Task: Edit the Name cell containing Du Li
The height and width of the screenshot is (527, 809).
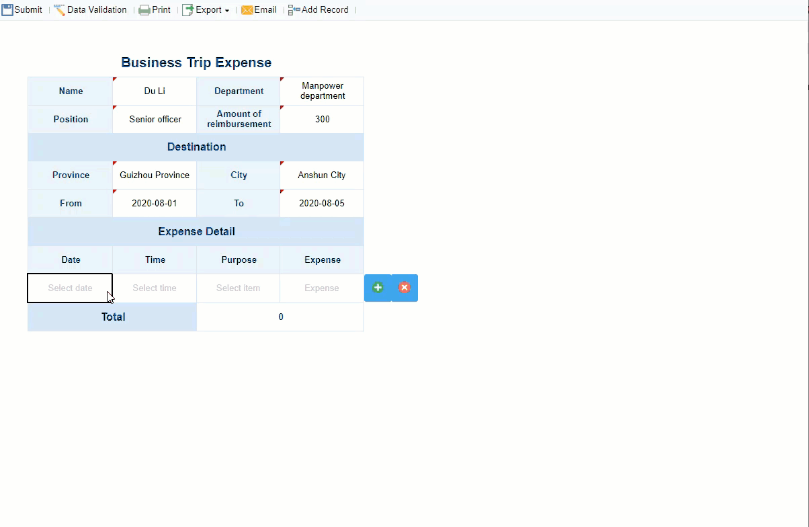Action: tap(155, 91)
